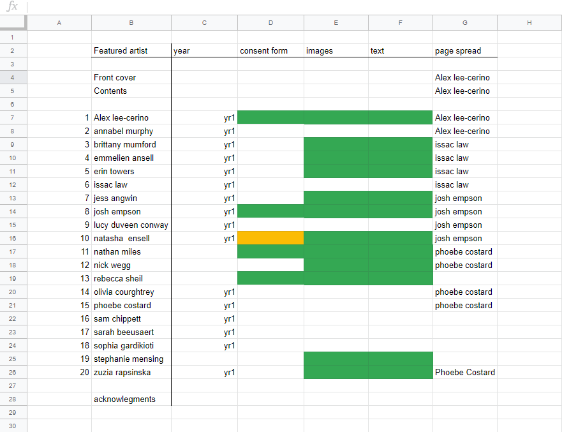562x432 pixels.
Task: Select the column H header
Action: pos(529,23)
